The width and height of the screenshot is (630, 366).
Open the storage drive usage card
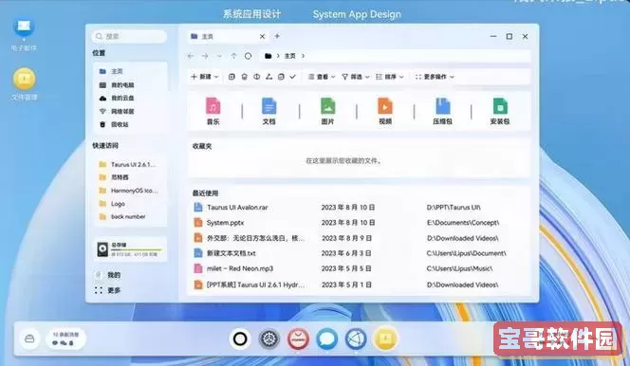(130, 249)
